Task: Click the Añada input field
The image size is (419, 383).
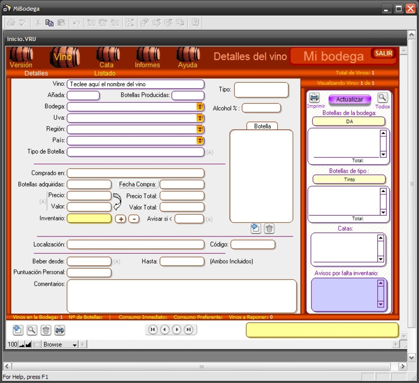Action: pyautogui.click(x=83, y=95)
